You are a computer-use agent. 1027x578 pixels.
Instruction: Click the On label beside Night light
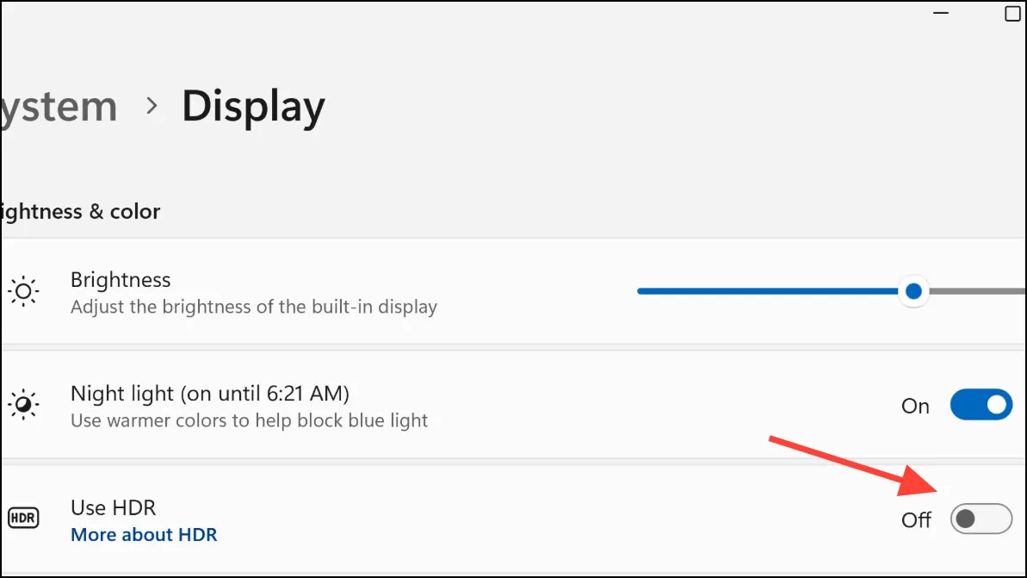(915, 407)
